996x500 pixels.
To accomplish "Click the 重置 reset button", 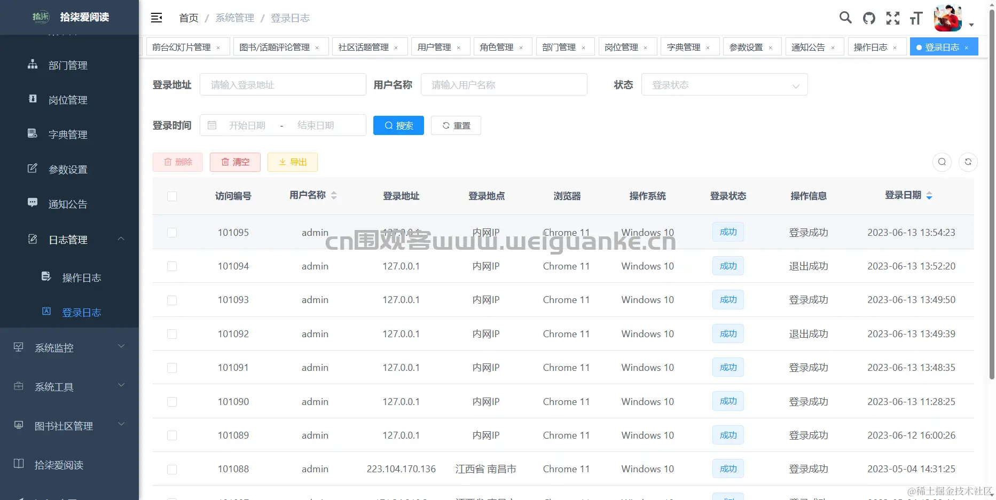I will [456, 125].
